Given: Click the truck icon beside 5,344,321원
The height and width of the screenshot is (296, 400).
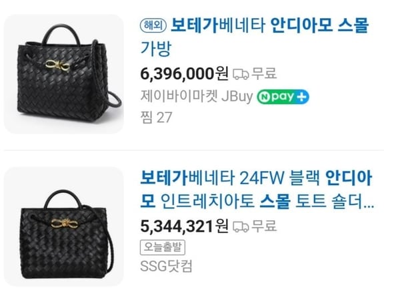Looking at the screenshot, I should point(241,227).
